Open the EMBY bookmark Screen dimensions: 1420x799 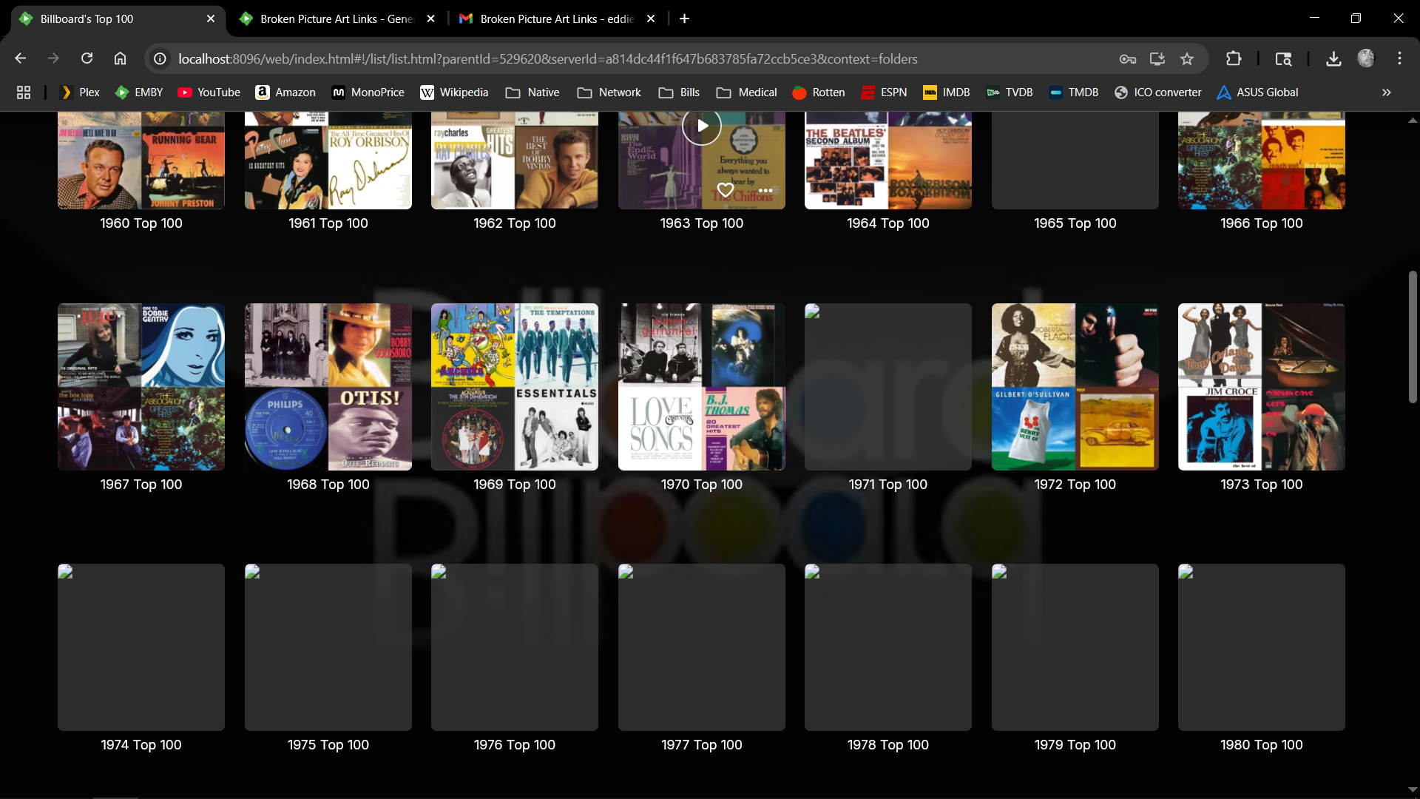click(139, 92)
